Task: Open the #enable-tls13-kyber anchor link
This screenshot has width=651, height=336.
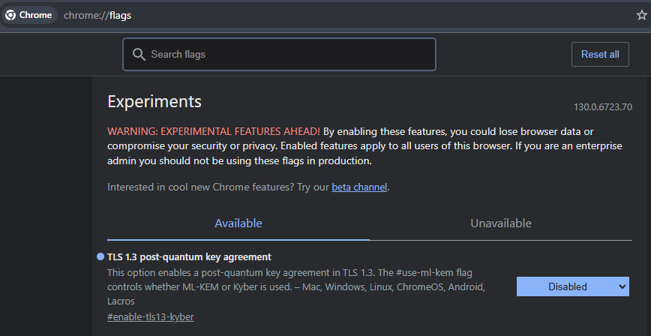Action: pos(150,317)
